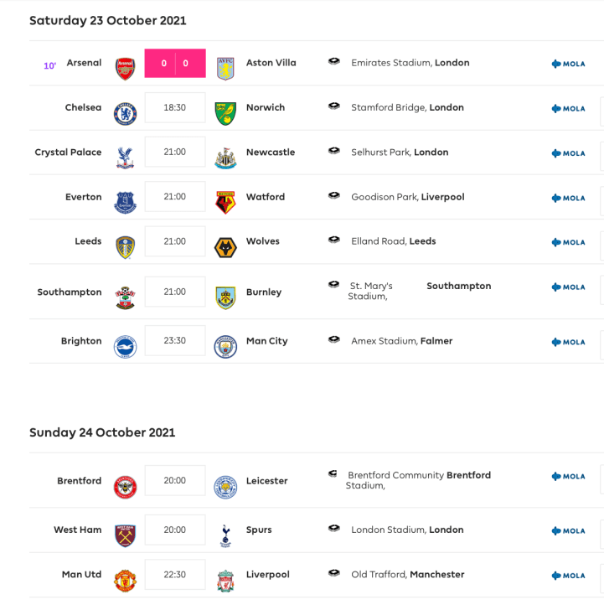Click the Norwich City badge

(x=225, y=113)
